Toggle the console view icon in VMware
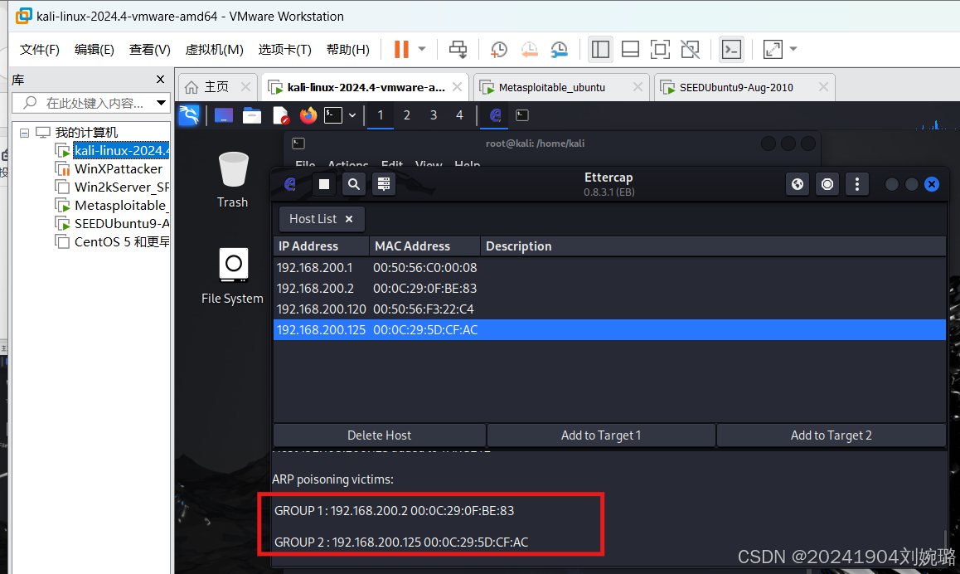The height and width of the screenshot is (574, 960). pyautogui.click(x=731, y=49)
